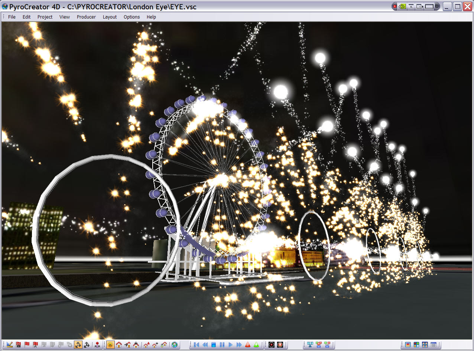This screenshot has width=474, height=351.
Task: Click the plain house home-view icon
Action: pyautogui.click(x=119, y=345)
